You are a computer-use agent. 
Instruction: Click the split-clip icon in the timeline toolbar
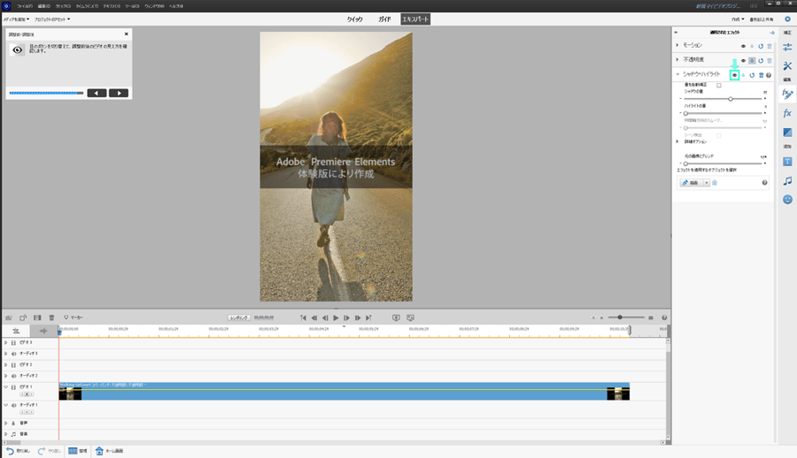pyautogui.click(x=37, y=317)
